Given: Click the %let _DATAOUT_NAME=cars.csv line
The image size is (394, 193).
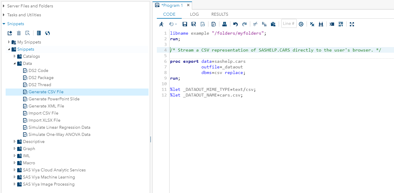Looking at the screenshot, I should [206, 95].
